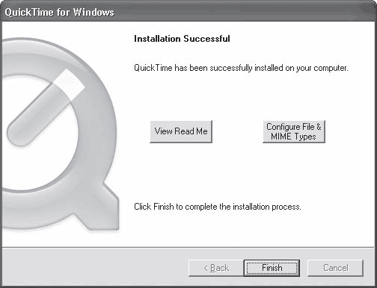Image resolution: width=377 pixels, height=288 pixels.
Task: Open the View Read Me document
Action: click(181, 131)
